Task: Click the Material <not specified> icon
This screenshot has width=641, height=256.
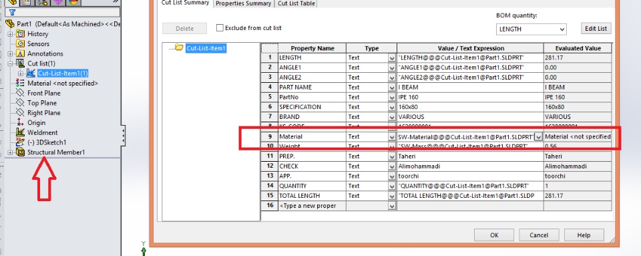Action: pos(20,83)
